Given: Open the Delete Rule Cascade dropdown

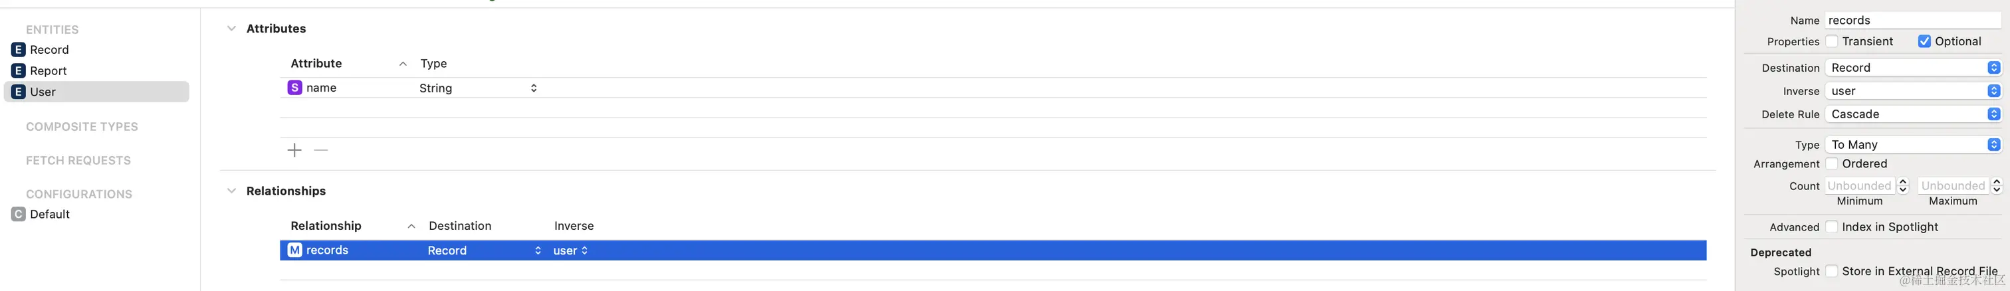Looking at the screenshot, I should [x=1913, y=115].
